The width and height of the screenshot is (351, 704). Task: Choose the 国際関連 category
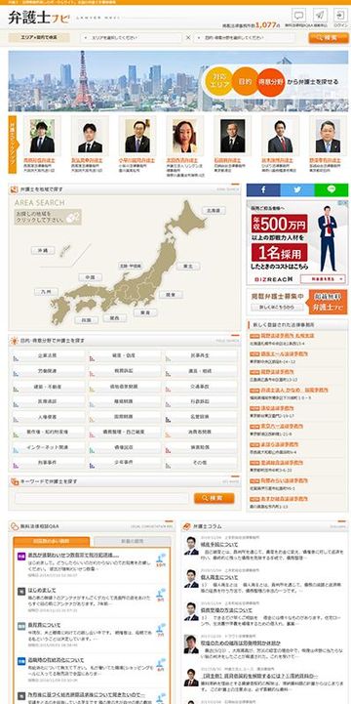pos(124,417)
